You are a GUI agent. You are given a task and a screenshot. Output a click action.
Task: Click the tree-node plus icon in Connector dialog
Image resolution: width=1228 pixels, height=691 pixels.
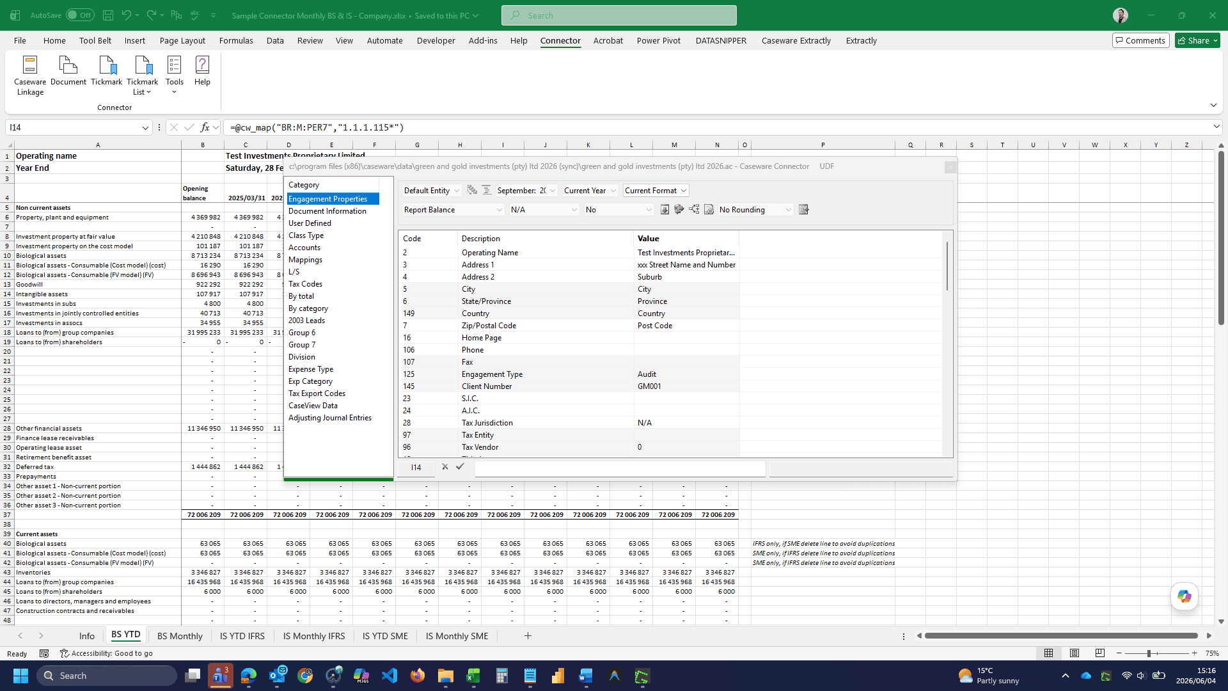click(x=694, y=209)
